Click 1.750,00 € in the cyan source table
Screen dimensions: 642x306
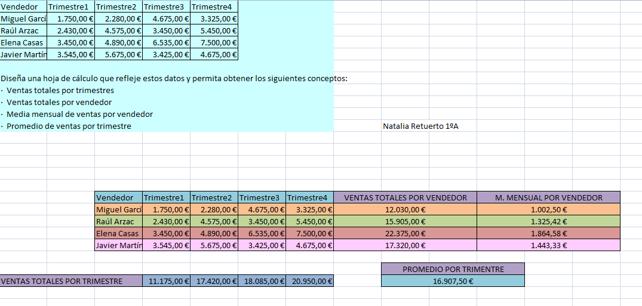[x=71, y=18]
